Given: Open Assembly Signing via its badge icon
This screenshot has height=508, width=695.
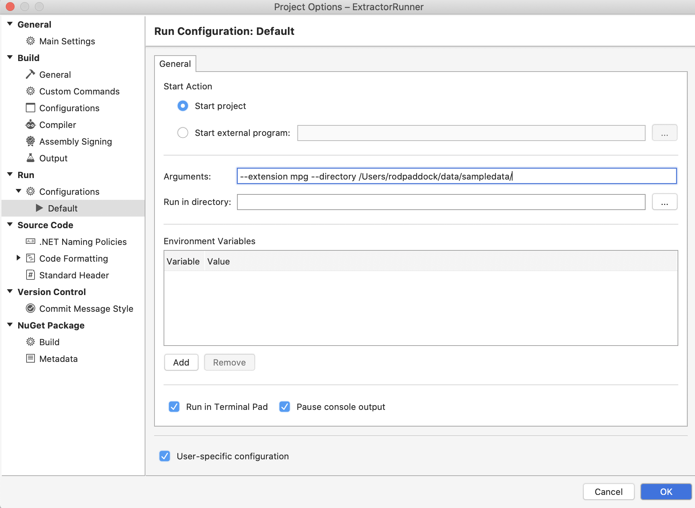Looking at the screenshot, I should (x=31, y=141).
